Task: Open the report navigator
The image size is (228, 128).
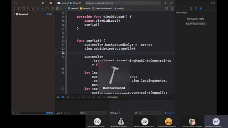Action: coord(52,9)
